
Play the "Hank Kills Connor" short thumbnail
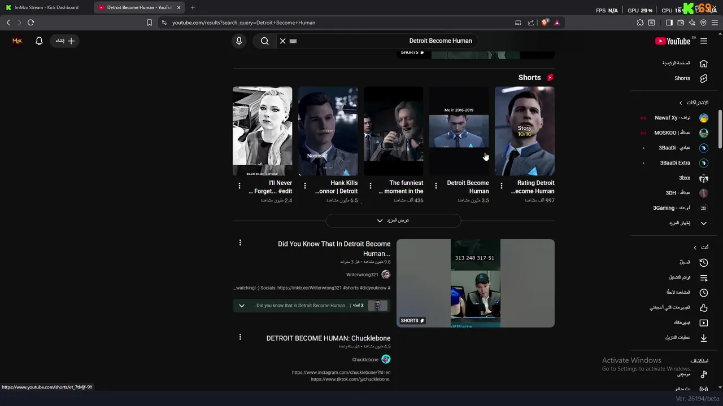tap(328, 131)
